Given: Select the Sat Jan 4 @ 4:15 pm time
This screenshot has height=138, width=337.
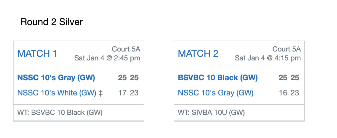Looking at the screenshot, I should (268, 58).
